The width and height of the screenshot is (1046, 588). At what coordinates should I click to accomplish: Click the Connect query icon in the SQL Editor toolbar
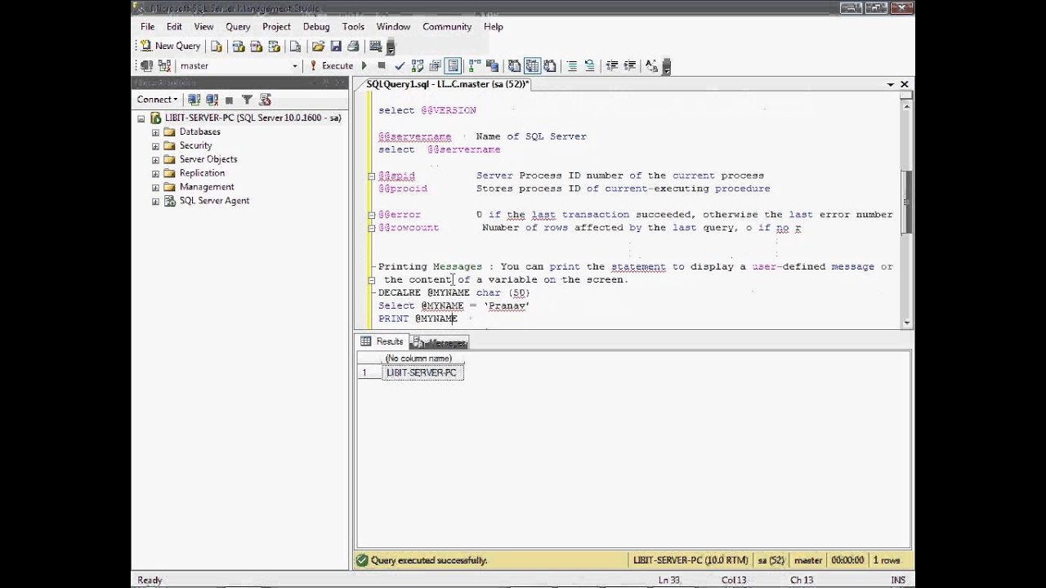coord(146,66)
